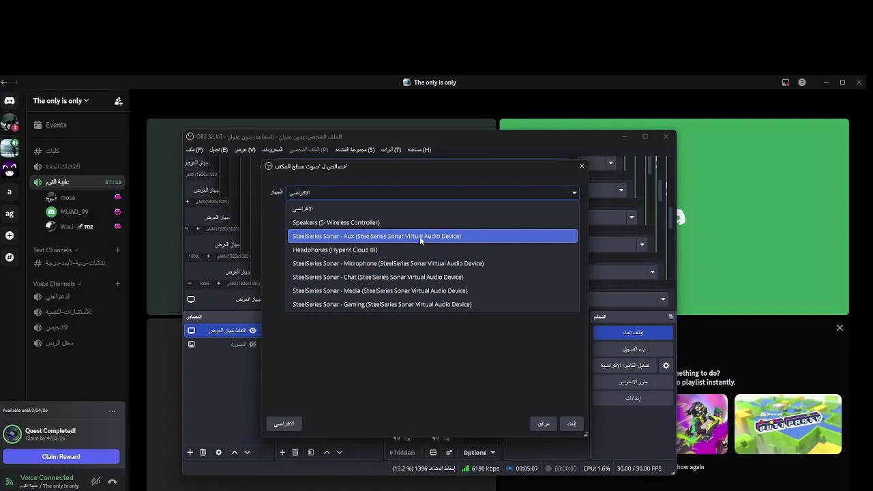Screen dimensions: 873x491
Task: Click Cancel button in properties dialog
Action: pyautogui.click(x=572, y=423)
